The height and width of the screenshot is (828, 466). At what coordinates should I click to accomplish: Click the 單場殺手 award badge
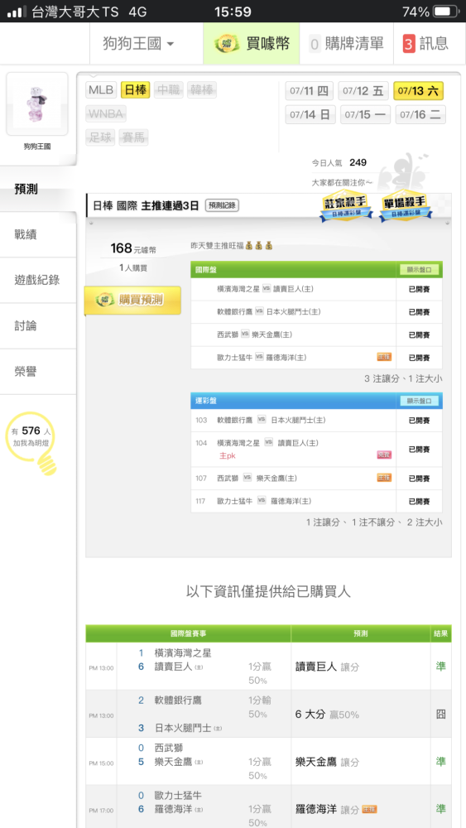(x=406, y=205)
